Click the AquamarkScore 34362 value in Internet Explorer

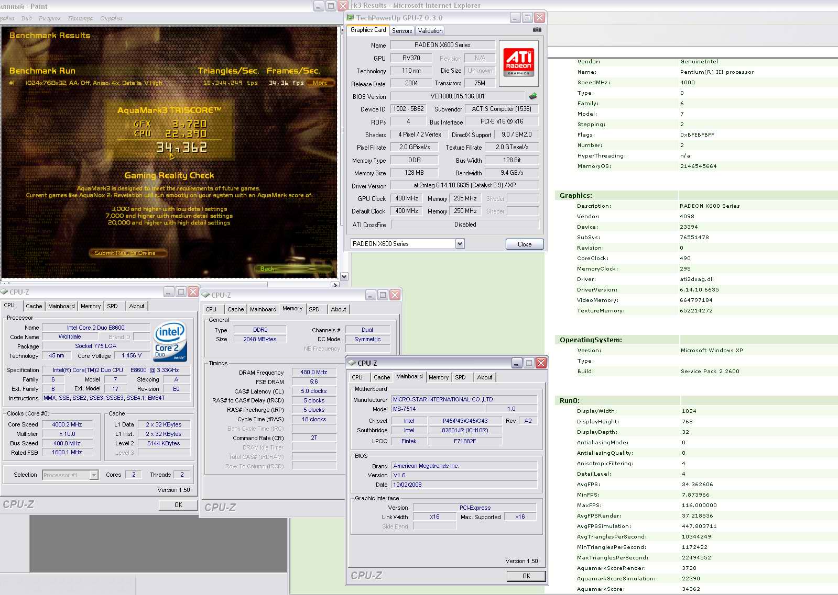pyautogui.click(x=691, y=589)
